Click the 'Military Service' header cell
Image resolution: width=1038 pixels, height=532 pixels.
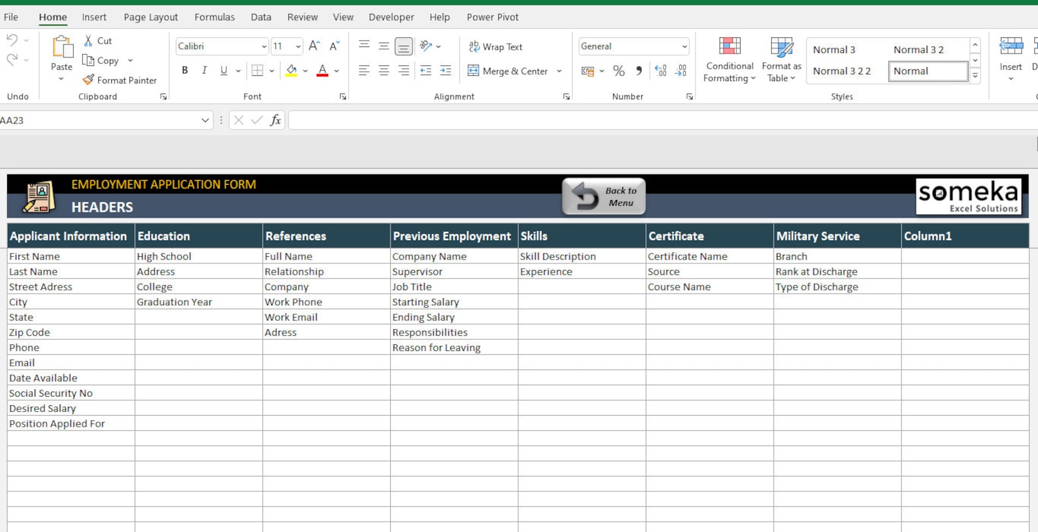[x=837, y=236]
